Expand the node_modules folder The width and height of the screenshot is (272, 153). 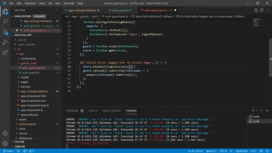coord(26,44)
